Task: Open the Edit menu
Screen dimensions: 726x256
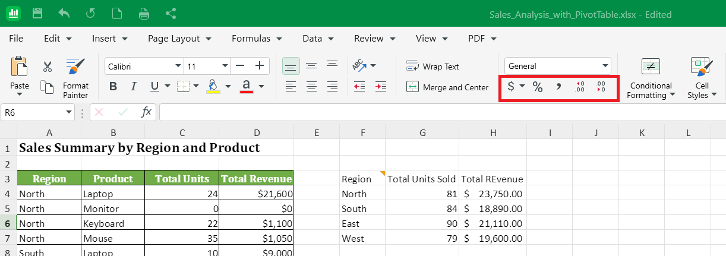Action: point(58,38)
